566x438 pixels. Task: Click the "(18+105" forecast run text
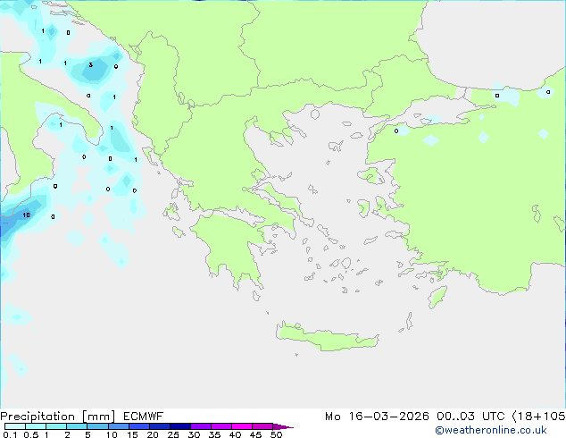[x=538, y=417]
